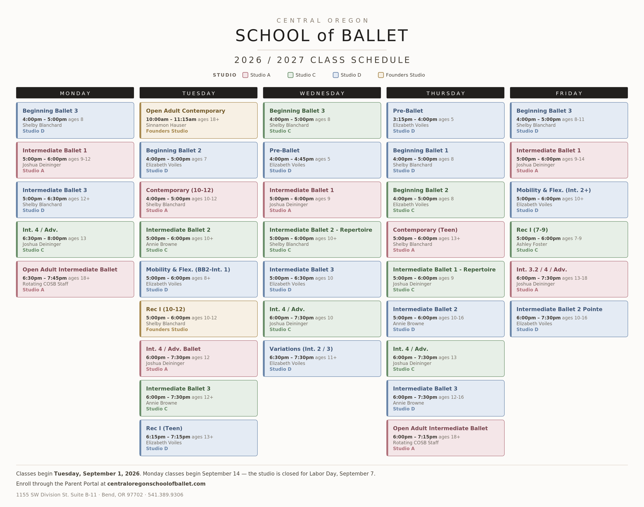Click the SCHOOL of BALLET title heading

322,35
